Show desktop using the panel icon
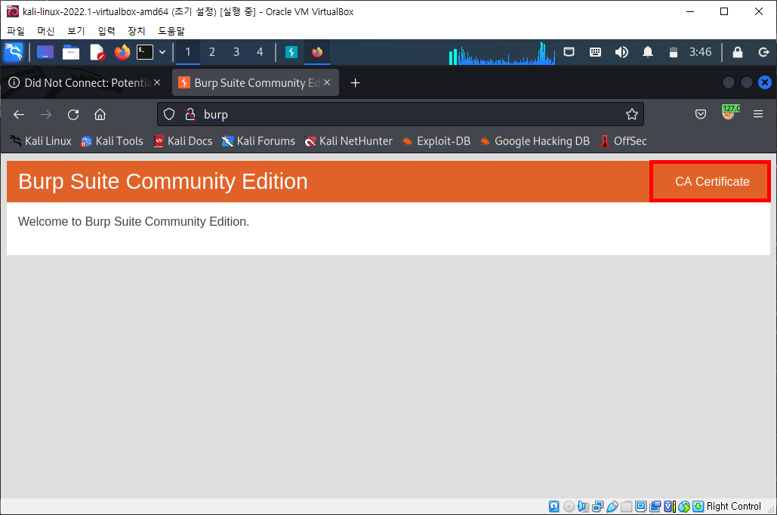 pyautogui.click(x=45, y=52)
